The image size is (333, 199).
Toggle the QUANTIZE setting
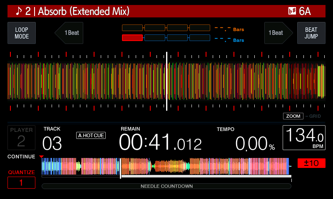22,172
